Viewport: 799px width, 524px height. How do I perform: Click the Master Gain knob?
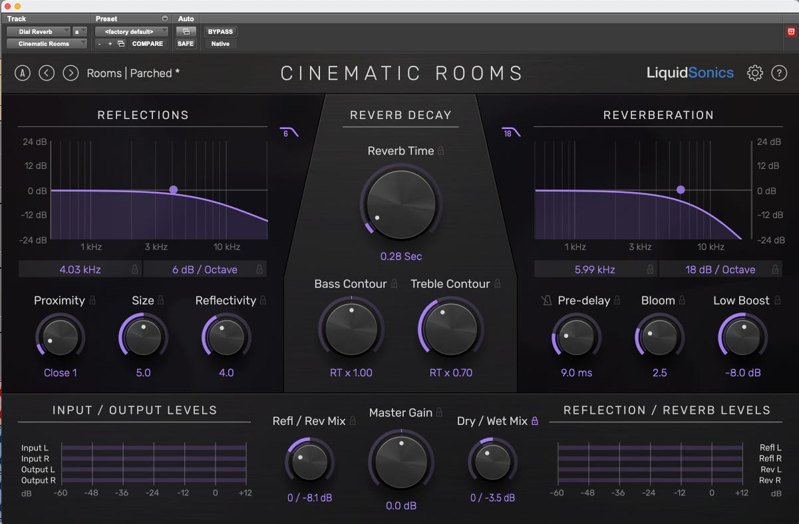pos(401,462)
